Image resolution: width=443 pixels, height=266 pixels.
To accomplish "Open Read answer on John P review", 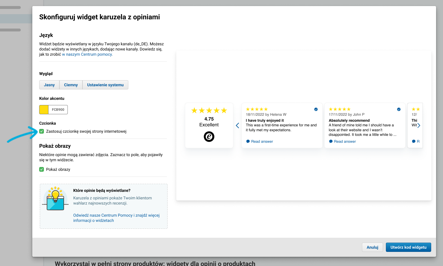I will (x=342, y=141).
